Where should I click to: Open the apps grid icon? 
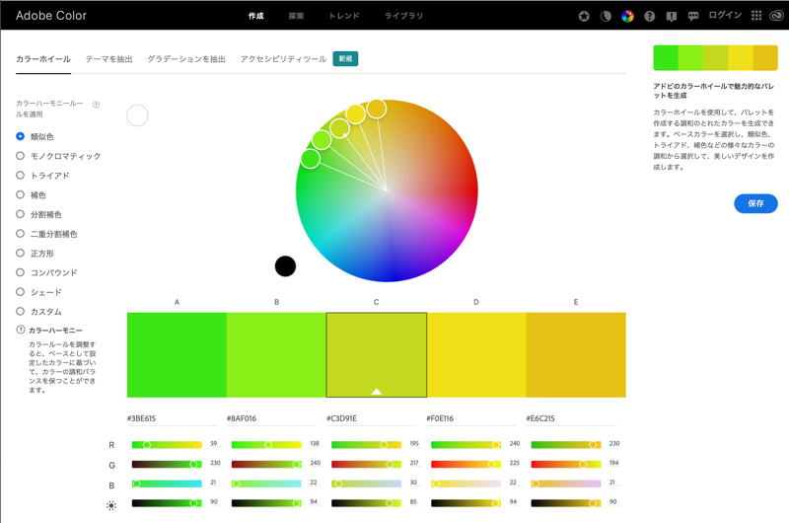[756, 17]
